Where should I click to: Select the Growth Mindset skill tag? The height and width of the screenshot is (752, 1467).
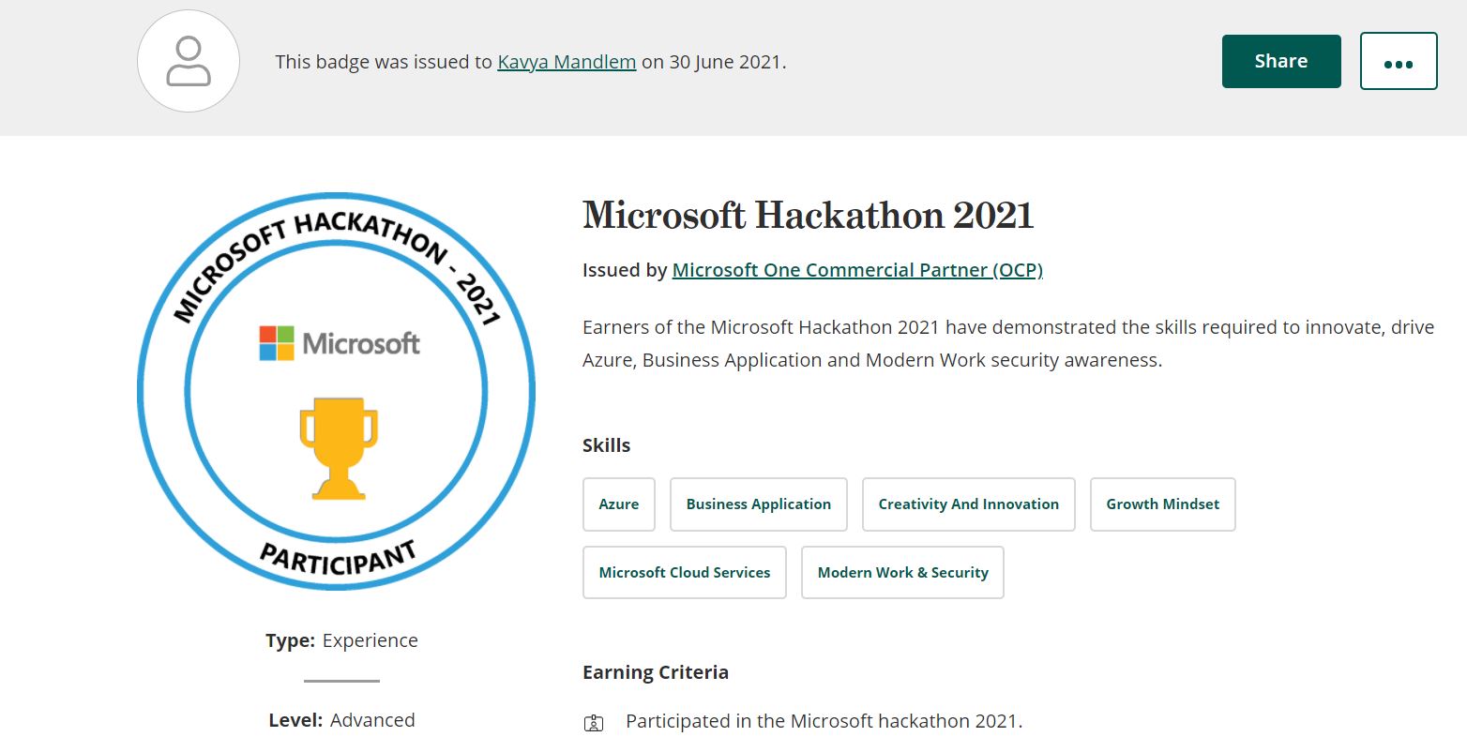tap(1163, 504)
